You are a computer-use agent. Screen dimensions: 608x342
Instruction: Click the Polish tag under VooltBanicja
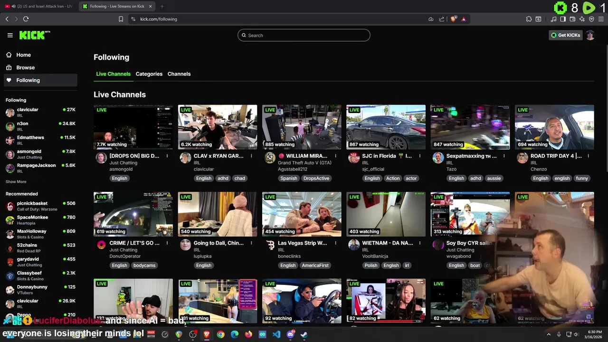(x=371, y=266)
